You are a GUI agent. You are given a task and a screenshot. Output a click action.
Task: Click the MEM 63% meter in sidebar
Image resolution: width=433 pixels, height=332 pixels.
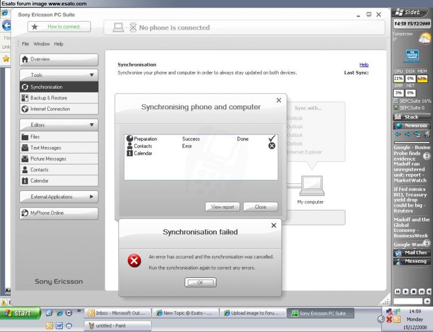pyautogui.click(x=422, y=78)
